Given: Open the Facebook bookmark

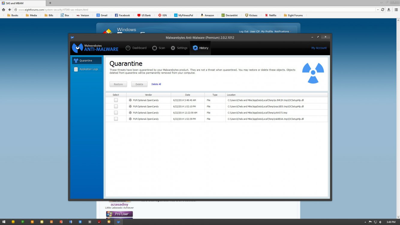Looking at the screenshot, I should click(x=122, y=15).
